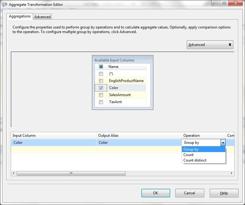Click the horizontal scrollbar right arrow
The image size is (245, 205).
click(x=232, y=173)
